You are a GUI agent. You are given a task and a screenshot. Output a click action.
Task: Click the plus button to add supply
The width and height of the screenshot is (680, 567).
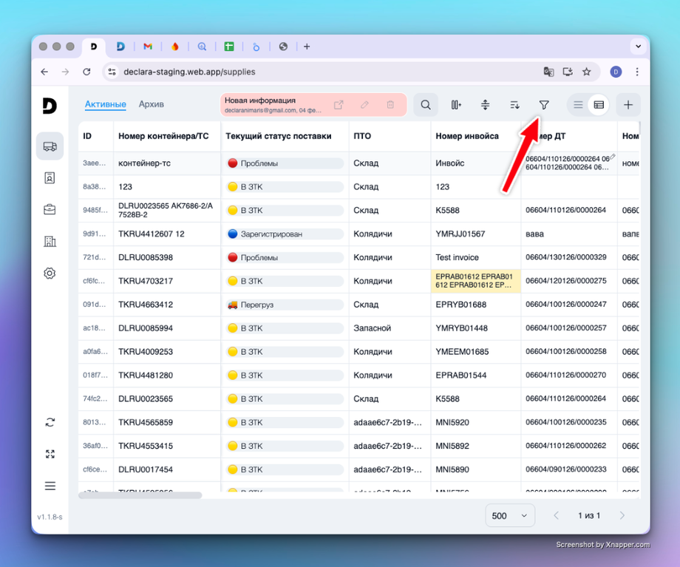628,105
